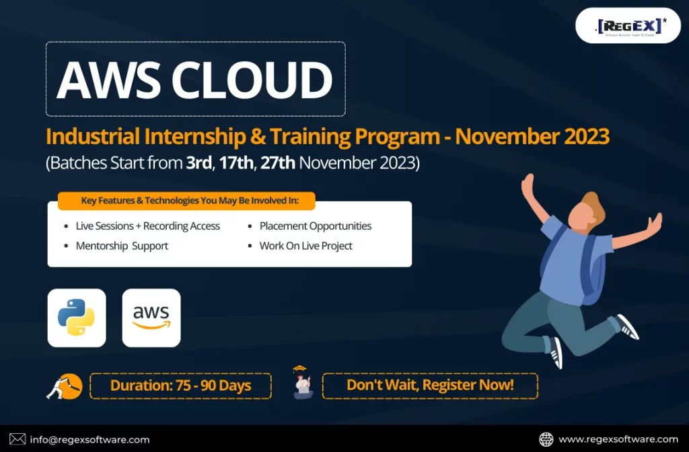Open the www.regexsoftware.com website link
Image resolution: width=689 pixels, height=452 pixels.
(x=618, y=439)
